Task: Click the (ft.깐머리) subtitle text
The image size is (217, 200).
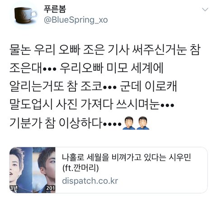Action: [x=80, y=168]
